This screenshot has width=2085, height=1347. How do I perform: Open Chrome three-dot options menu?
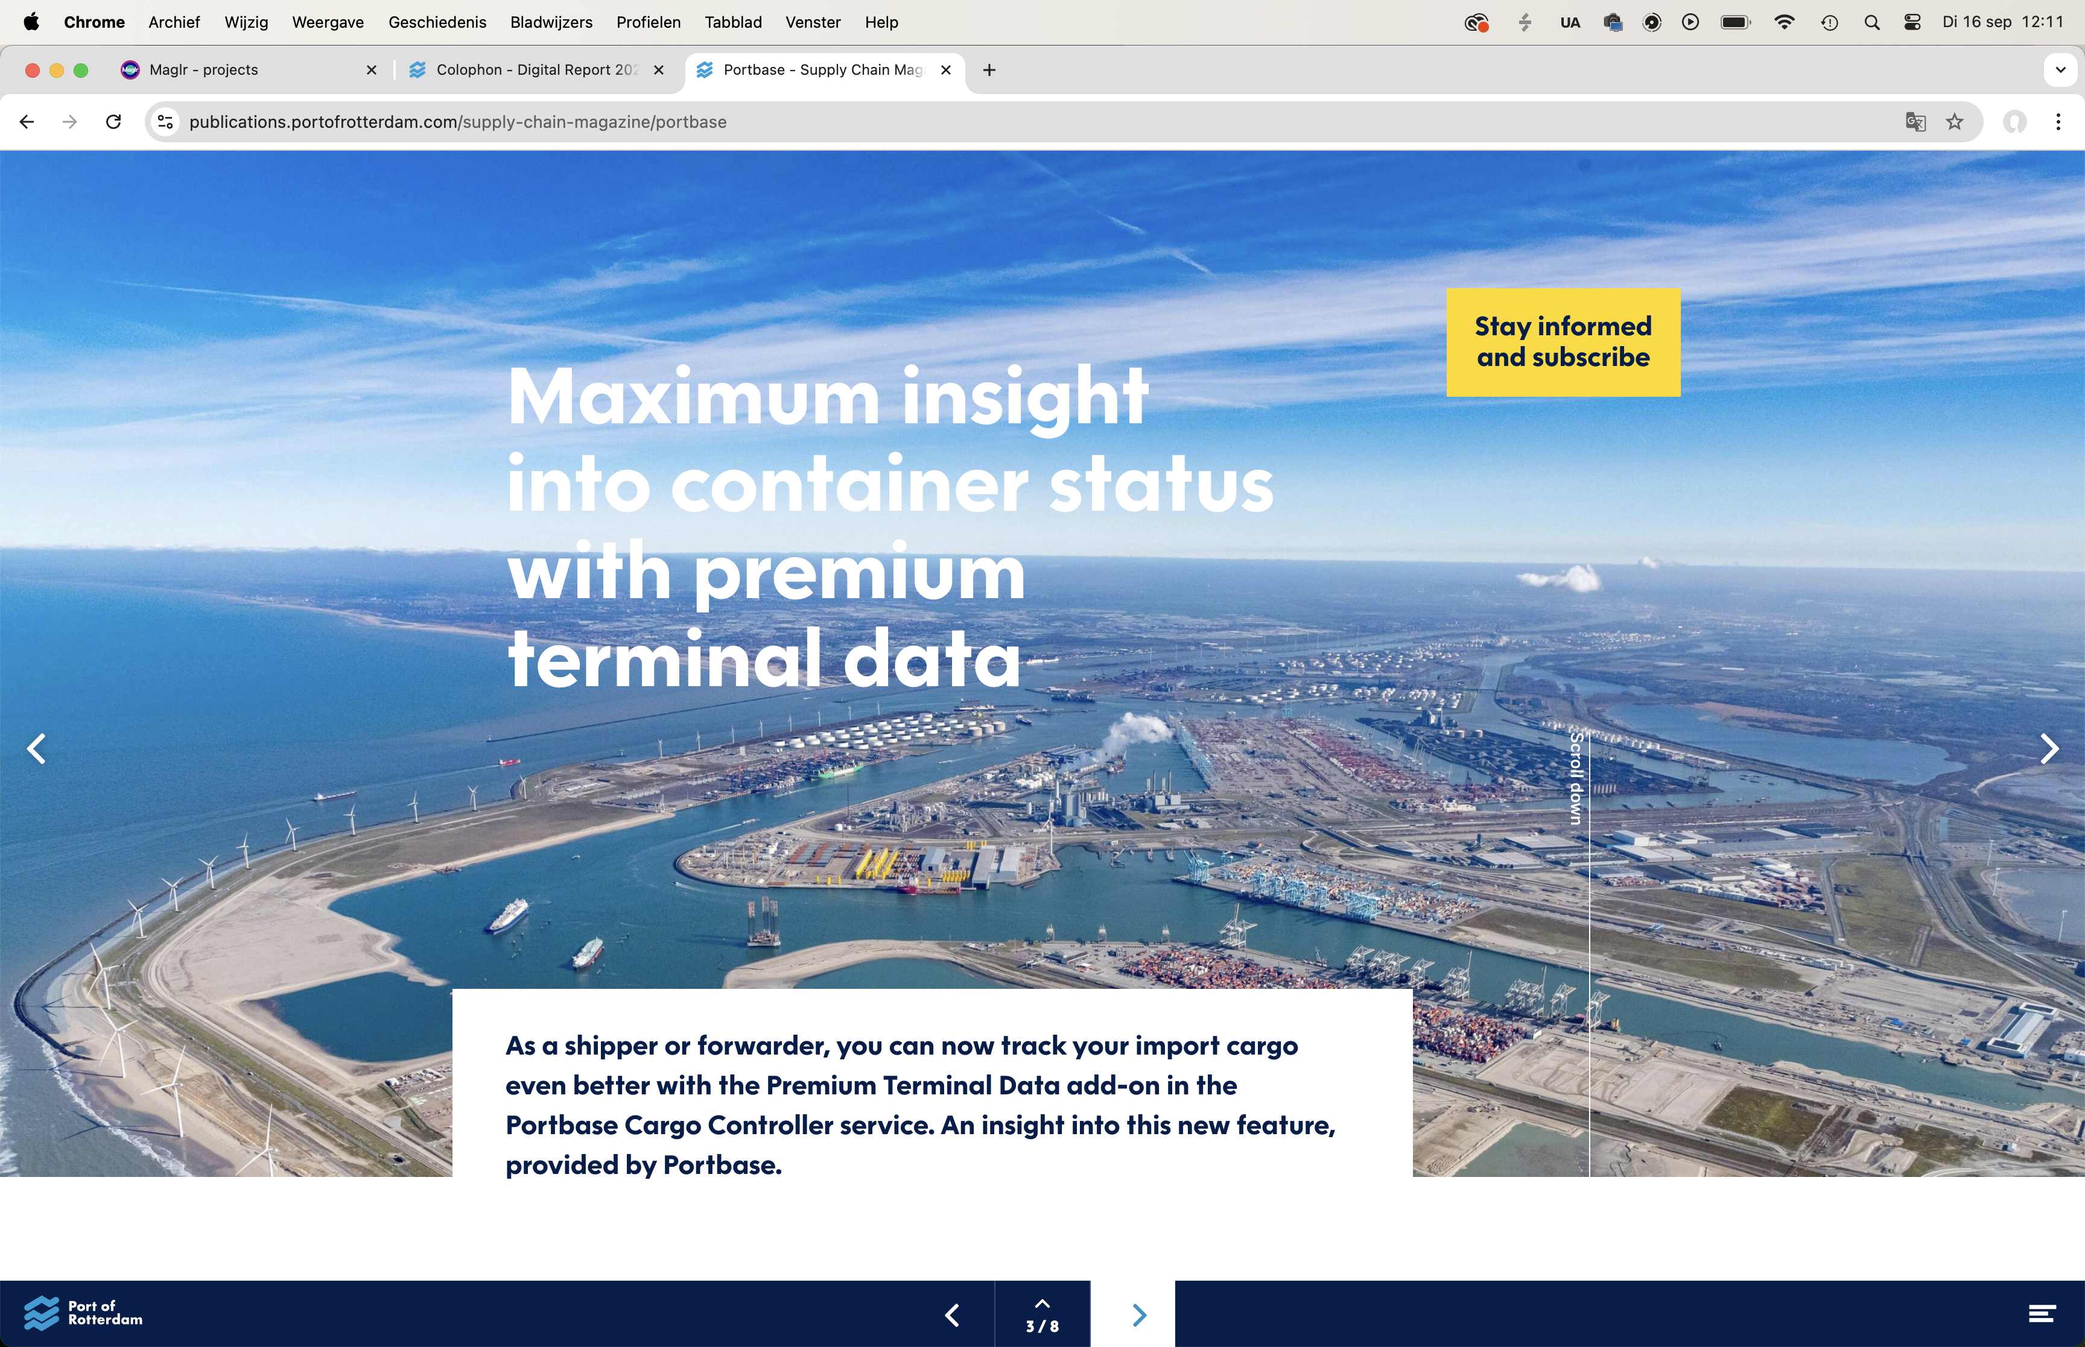(2058, 122)
